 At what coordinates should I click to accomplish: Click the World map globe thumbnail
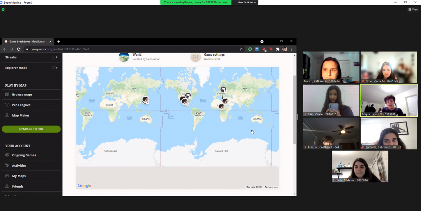coord(124,57)
